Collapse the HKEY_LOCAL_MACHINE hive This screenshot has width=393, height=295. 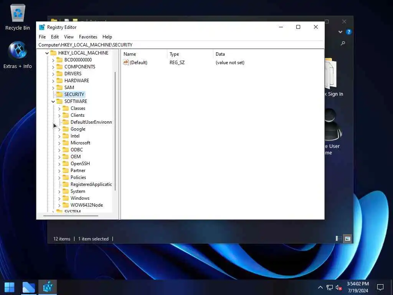click(x=47, y=53)
